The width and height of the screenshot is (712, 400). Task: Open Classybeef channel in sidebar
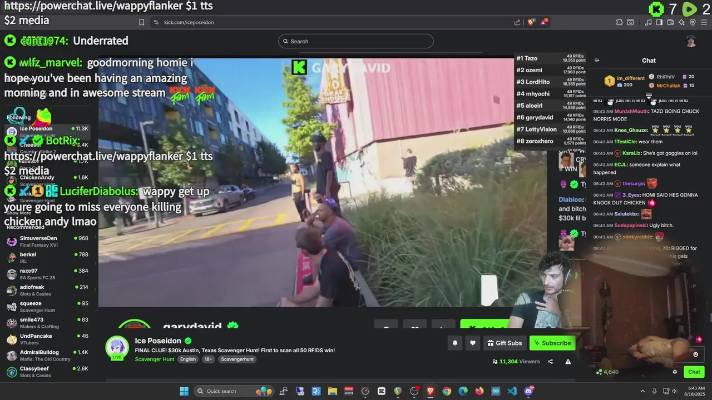(x=49, y=372)
